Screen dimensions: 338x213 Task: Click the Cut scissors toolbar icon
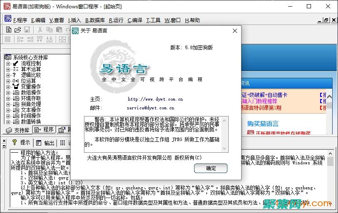[x=40, y=30]
